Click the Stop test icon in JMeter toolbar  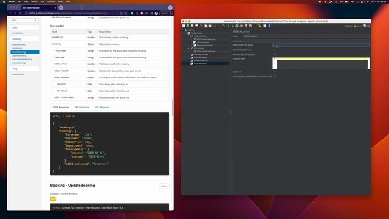237,26
